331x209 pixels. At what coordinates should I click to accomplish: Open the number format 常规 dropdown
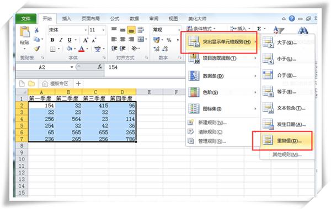(x=179, y=30)
